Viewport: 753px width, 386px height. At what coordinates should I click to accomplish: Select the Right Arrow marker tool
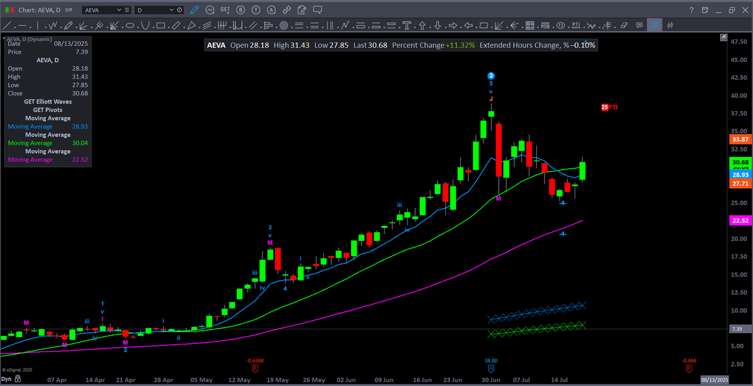(453, 26)
